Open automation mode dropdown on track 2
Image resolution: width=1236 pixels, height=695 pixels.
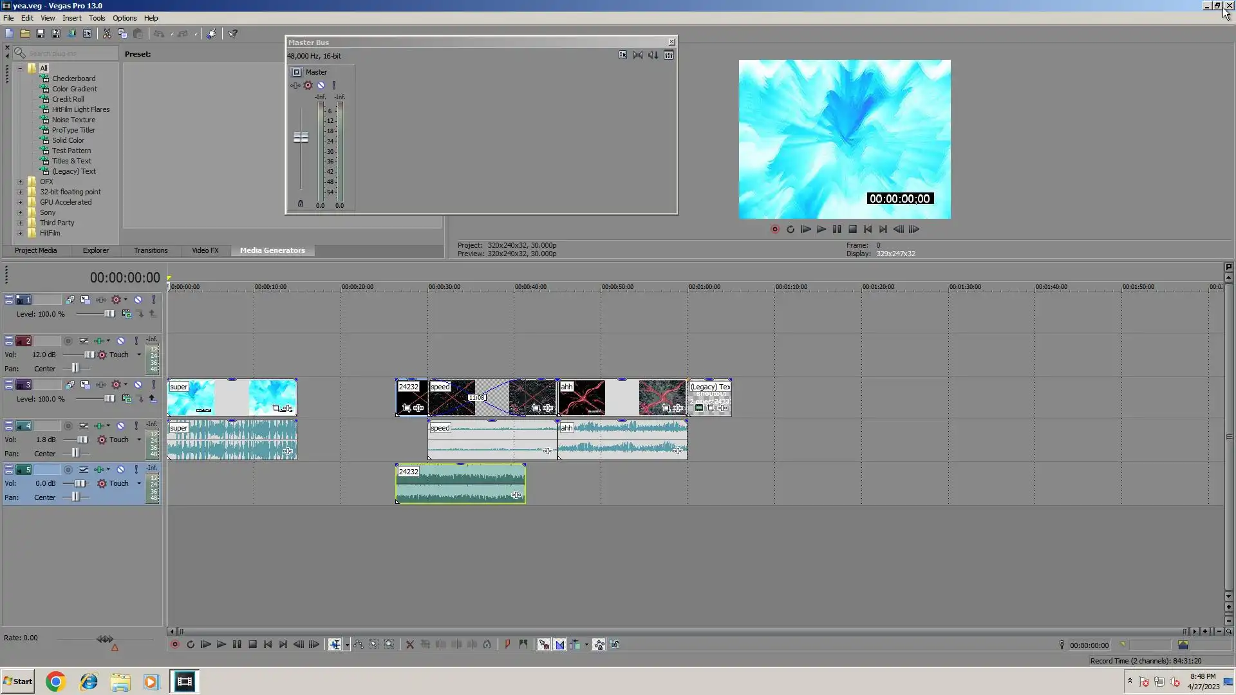click(139, 355)
